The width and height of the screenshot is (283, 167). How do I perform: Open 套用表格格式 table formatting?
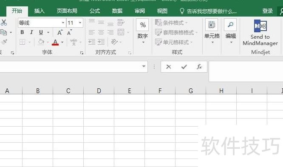pos(176,32)
